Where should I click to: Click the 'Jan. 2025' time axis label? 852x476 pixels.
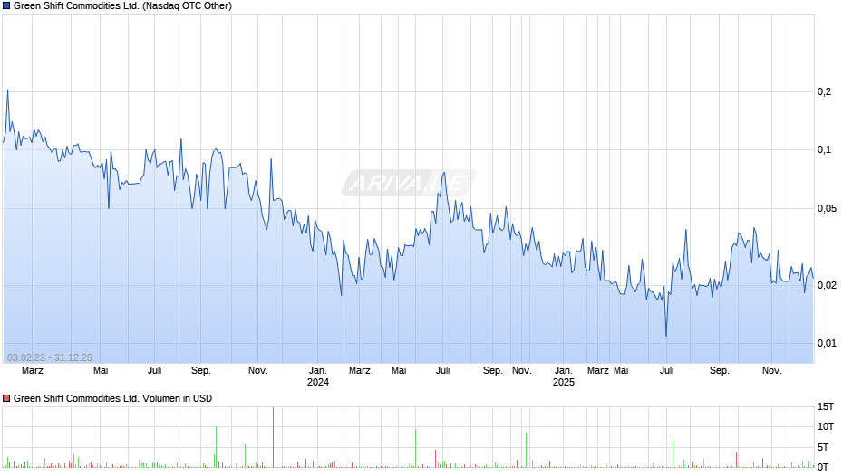point(564,376)
